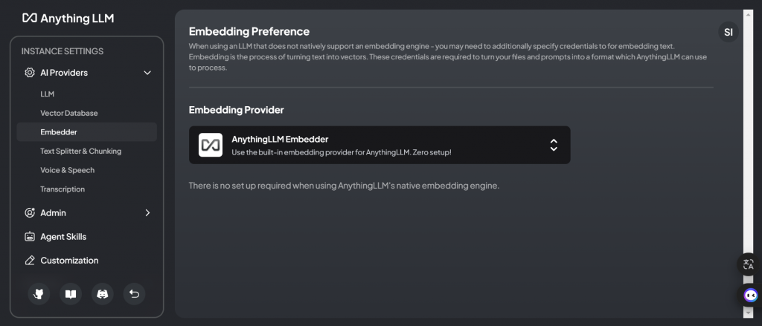Select the LLM settings item
This screenshot has height=326, width=762.
point(48,94)
